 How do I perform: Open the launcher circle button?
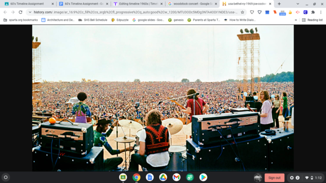6,177
